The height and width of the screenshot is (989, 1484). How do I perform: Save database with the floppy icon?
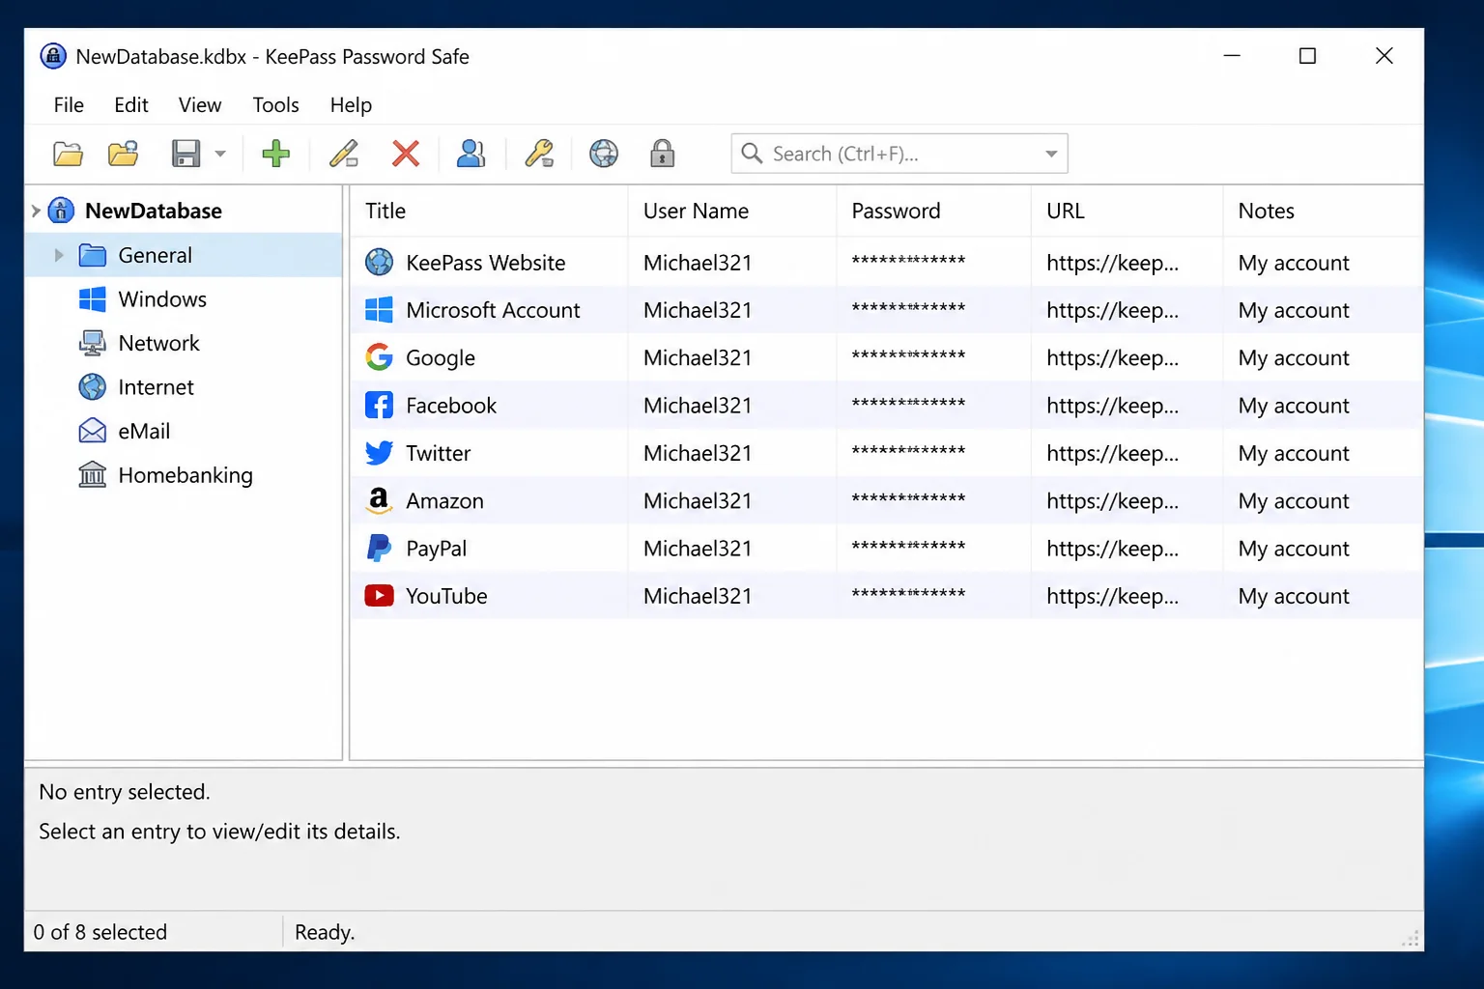coord(185,154)
